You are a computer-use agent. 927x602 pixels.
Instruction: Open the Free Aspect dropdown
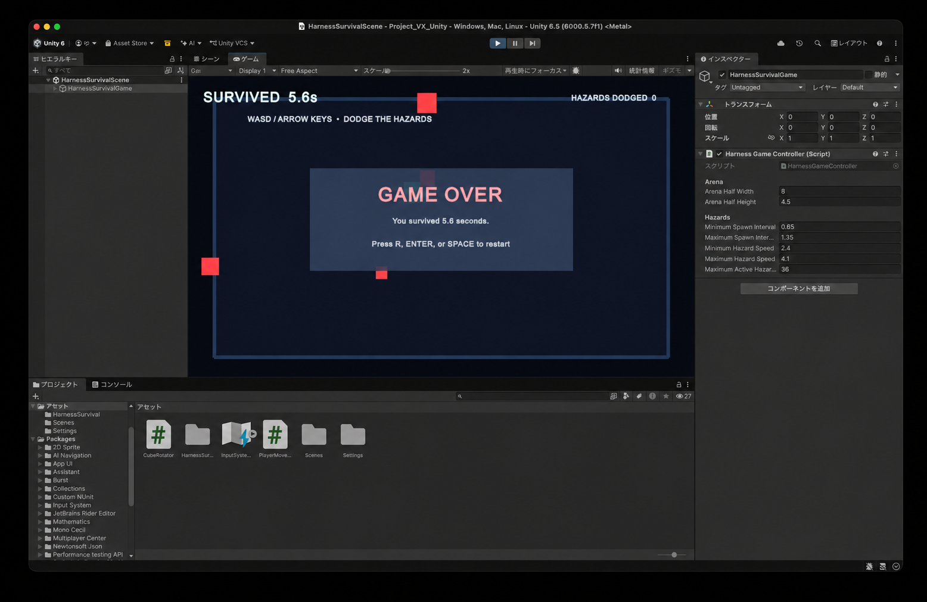coord(319,70)
